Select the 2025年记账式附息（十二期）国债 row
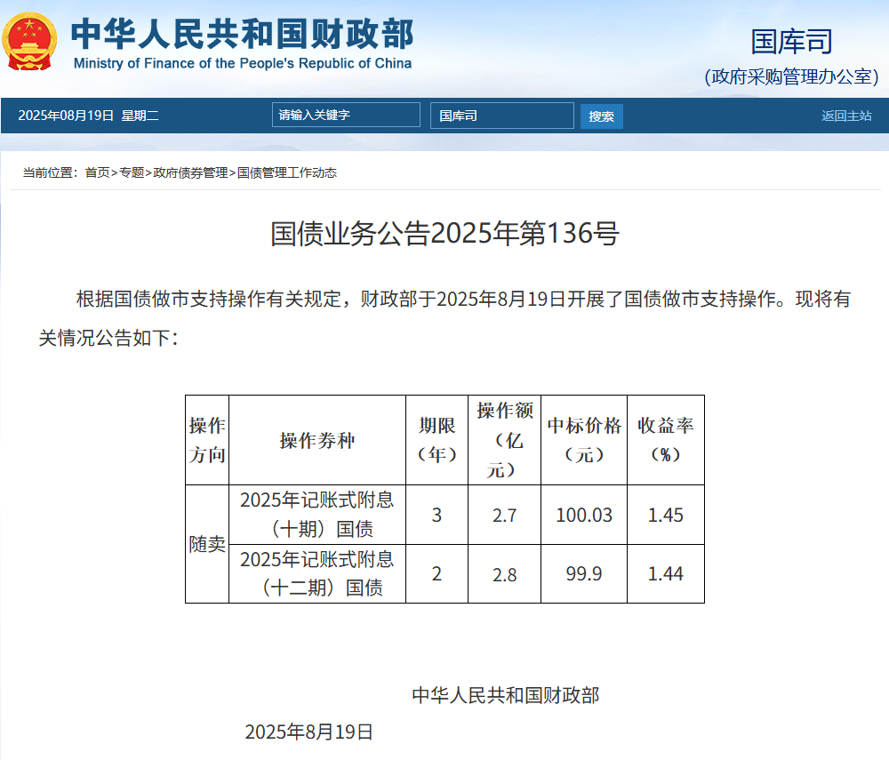 [317, 573]
